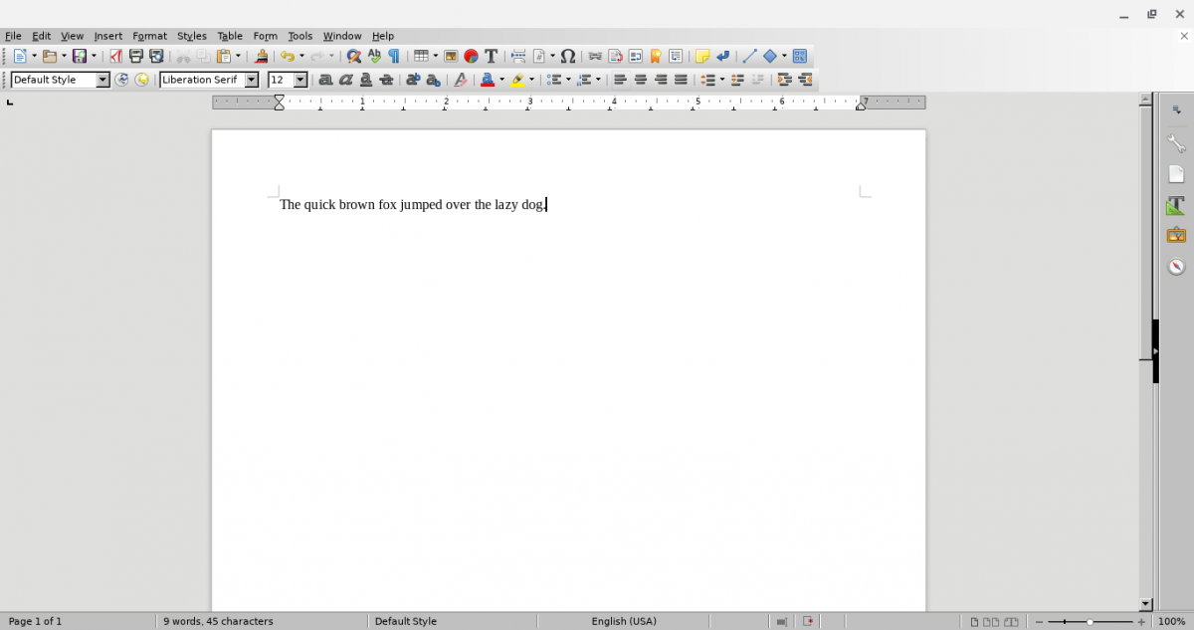Open the sidebar Properties deck

click(x=1176, y=144)
